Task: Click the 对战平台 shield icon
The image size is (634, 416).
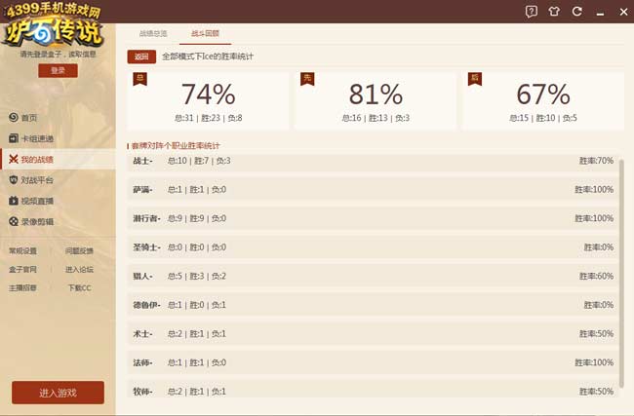Action: (x=14, y=179)
